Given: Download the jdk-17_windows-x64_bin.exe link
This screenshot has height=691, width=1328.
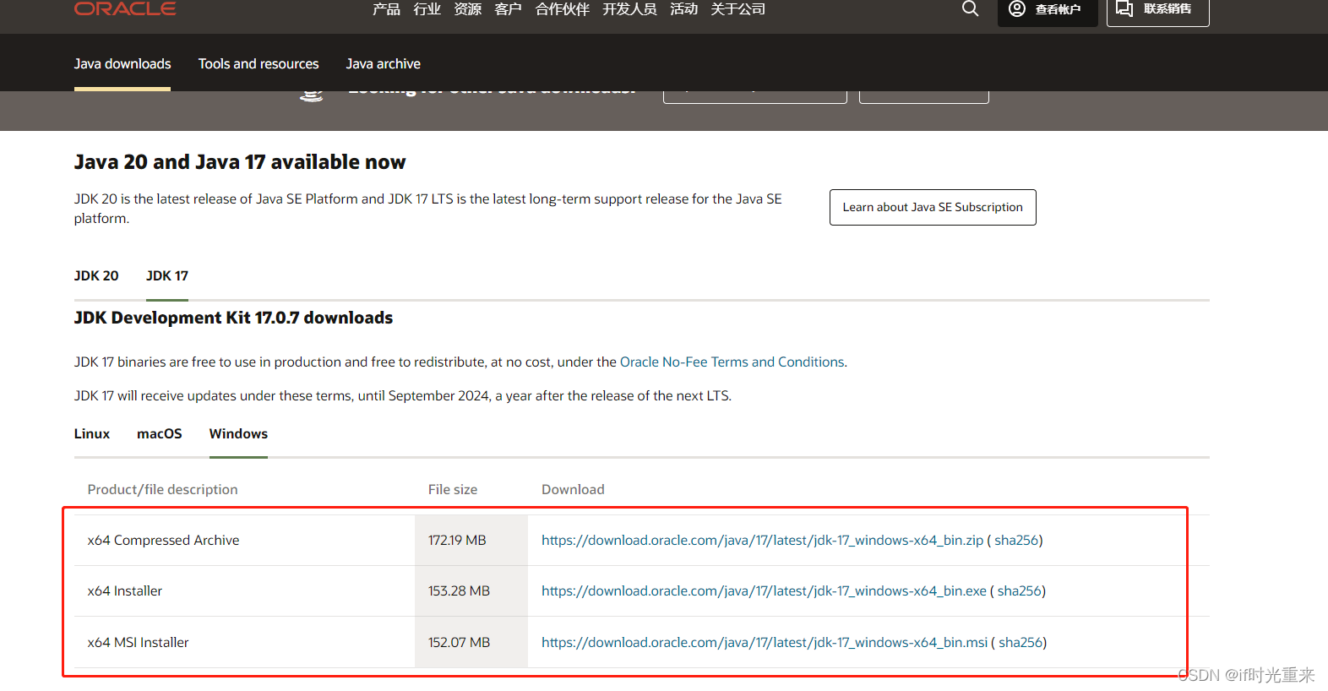Looking at the screenshot, I should 764,591.
